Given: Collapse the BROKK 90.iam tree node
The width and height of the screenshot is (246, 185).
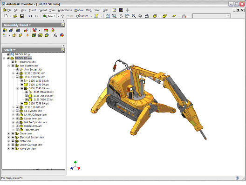Looking at the screenshot, I should point(4,58).
